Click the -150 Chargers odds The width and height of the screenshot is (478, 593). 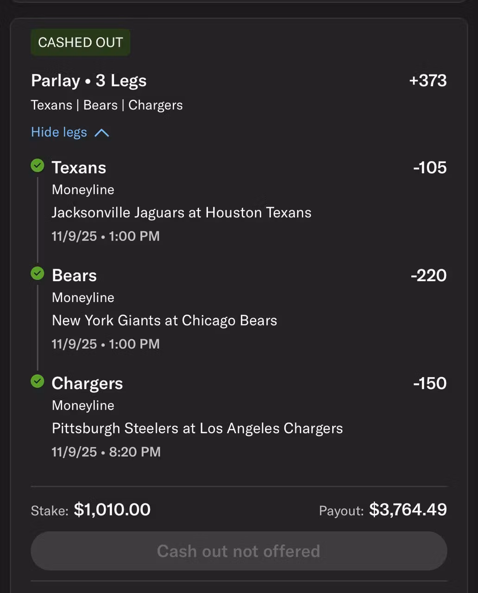pos(429,384)
